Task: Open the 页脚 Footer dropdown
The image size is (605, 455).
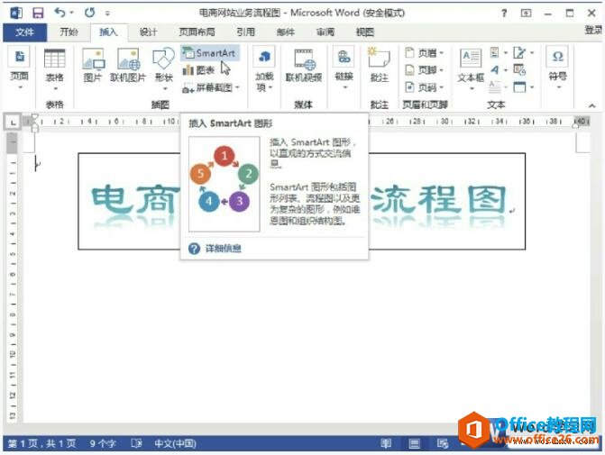Action: pos(425,70)
